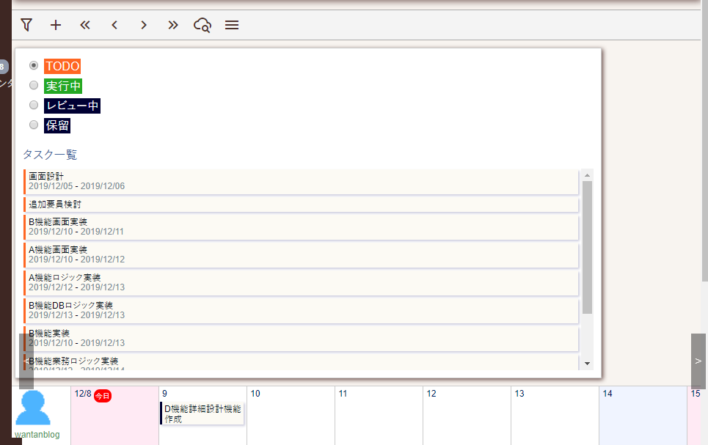
Task: Open the B機能画面実装 task
Action: [x=301, y=227]
